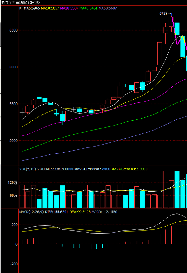Click the K chart type label
Image resolution: width=187 pixels, height=273 pixels.
click(20, 8)
